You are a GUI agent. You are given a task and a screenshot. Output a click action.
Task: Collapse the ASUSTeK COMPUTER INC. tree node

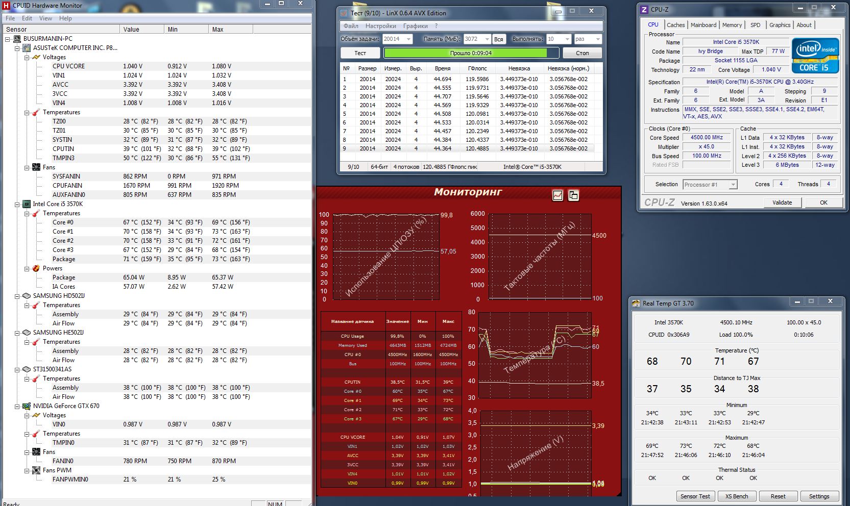click(17, 48)
